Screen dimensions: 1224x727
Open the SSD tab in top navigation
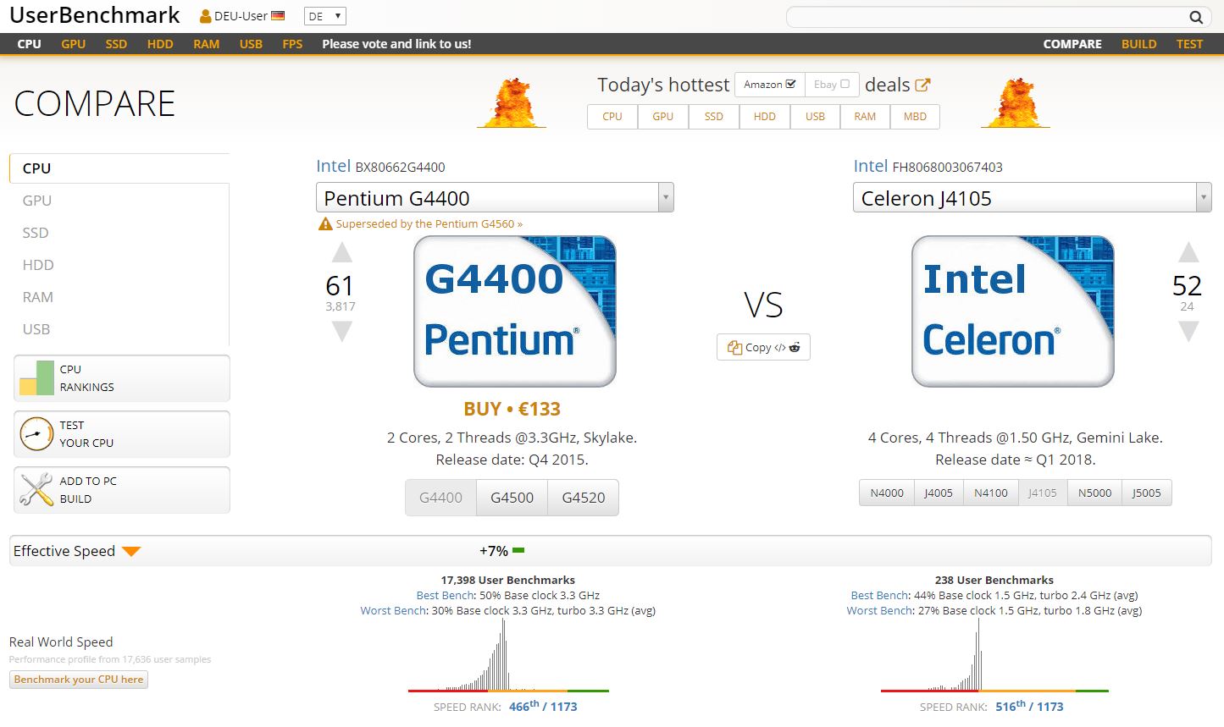click(116, 44)
